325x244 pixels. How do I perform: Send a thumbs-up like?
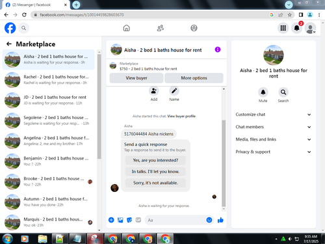[220, 220]
